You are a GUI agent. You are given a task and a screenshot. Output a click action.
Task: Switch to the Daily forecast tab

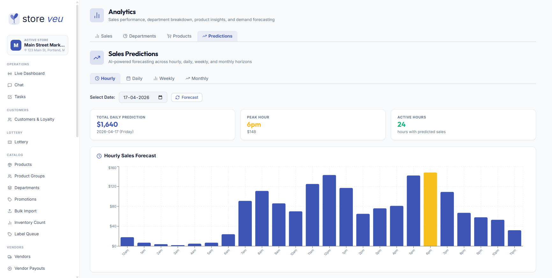pyautogui.click(x=134, y=79)
